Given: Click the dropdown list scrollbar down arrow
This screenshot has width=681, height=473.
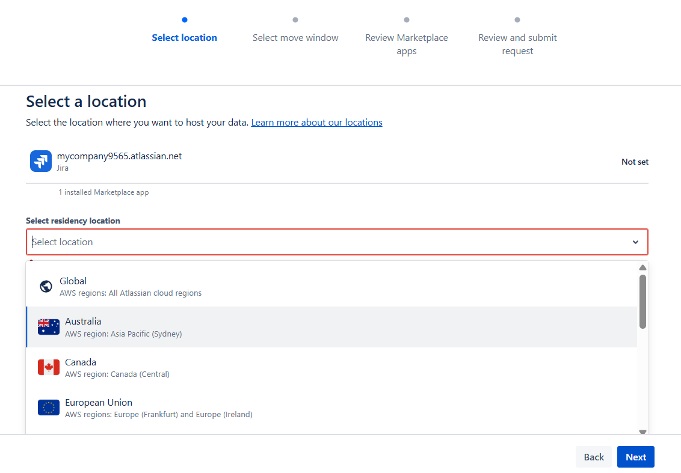Looking at the screenshot, I should coord(642,431).
